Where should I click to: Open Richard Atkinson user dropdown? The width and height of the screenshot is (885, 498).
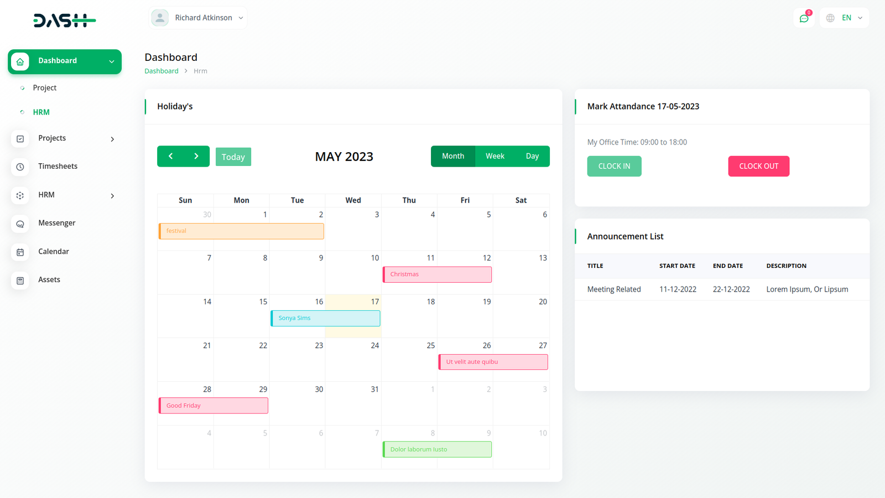coord(198,18)
